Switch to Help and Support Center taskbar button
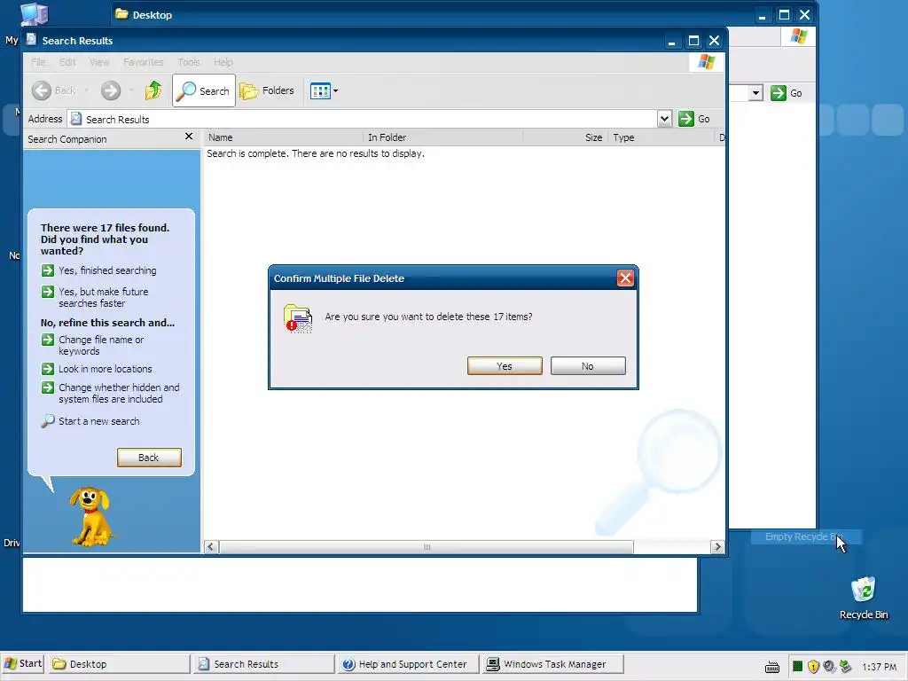The height and width of the screenshot is (681, 908). [408, 663]
